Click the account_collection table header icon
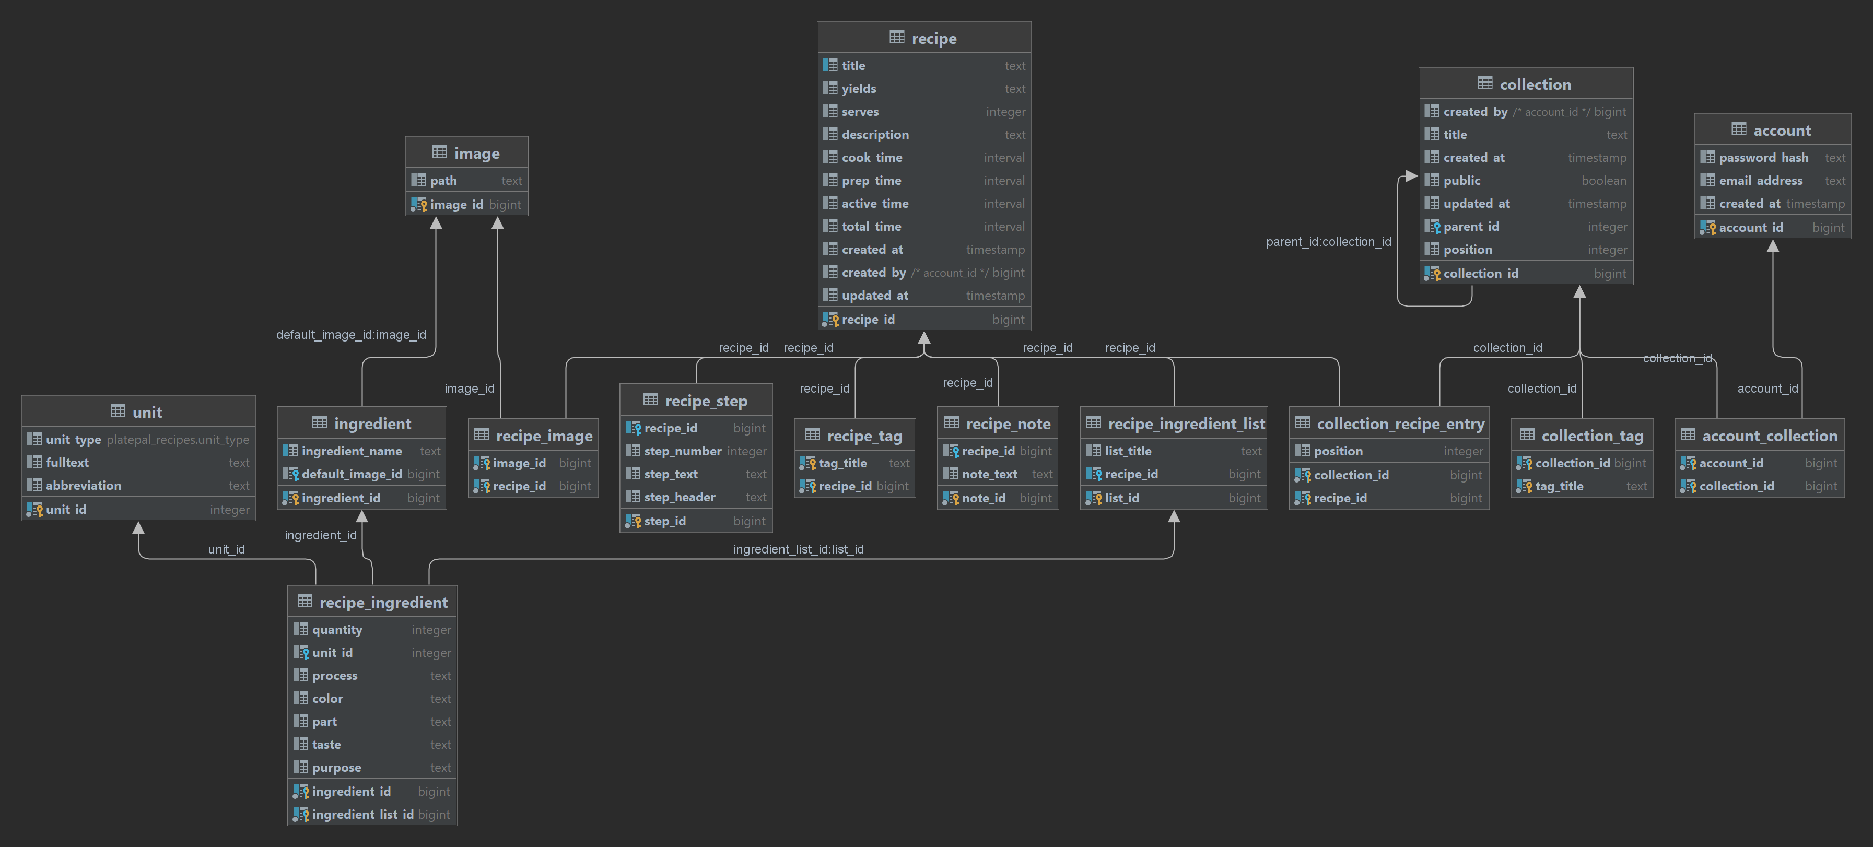 point(1688,435)
